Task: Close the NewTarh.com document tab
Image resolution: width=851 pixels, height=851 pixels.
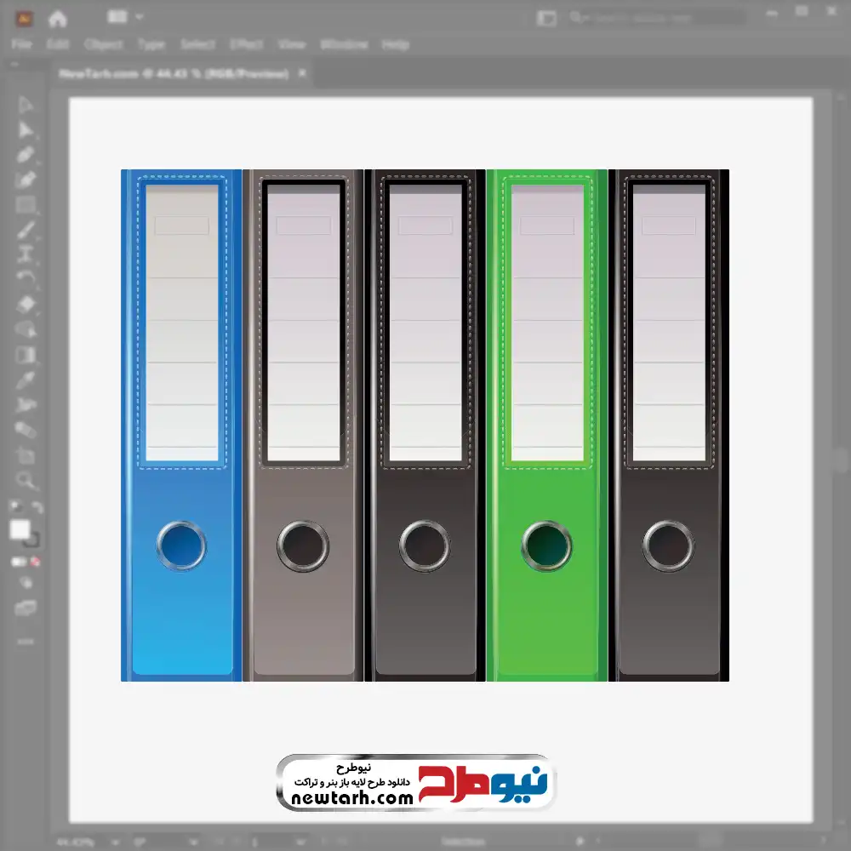Action: pos(301,74)
